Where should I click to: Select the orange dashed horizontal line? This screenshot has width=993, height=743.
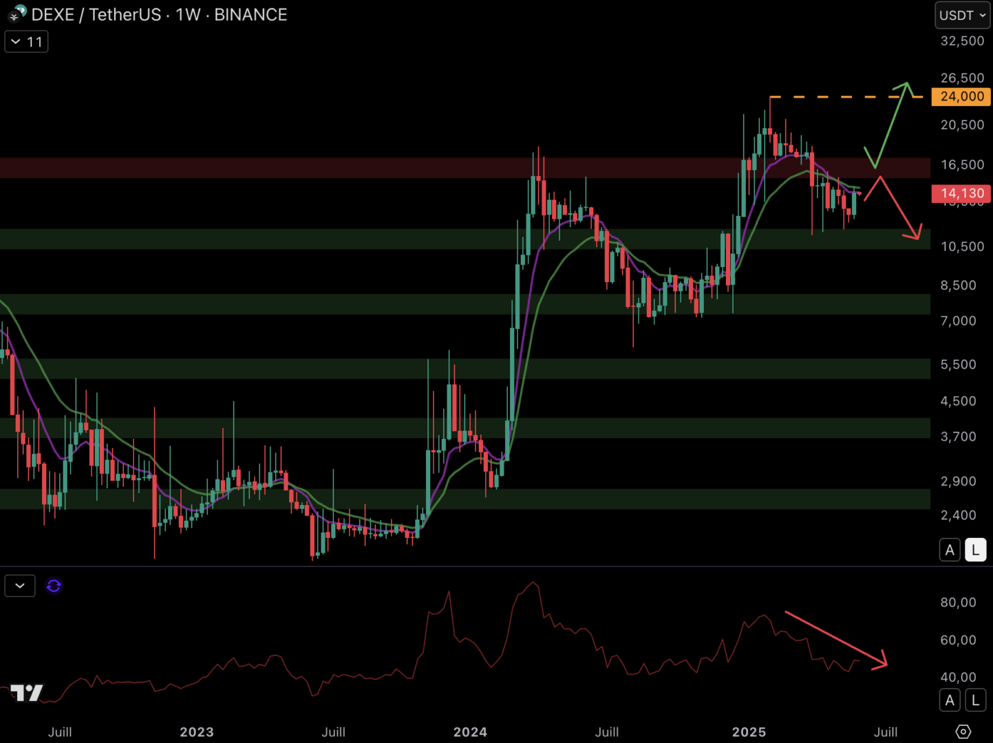click(846, 97)
